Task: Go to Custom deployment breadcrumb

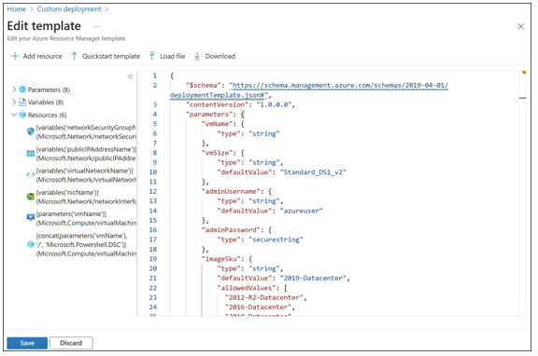Action: [x=69, y=9]
